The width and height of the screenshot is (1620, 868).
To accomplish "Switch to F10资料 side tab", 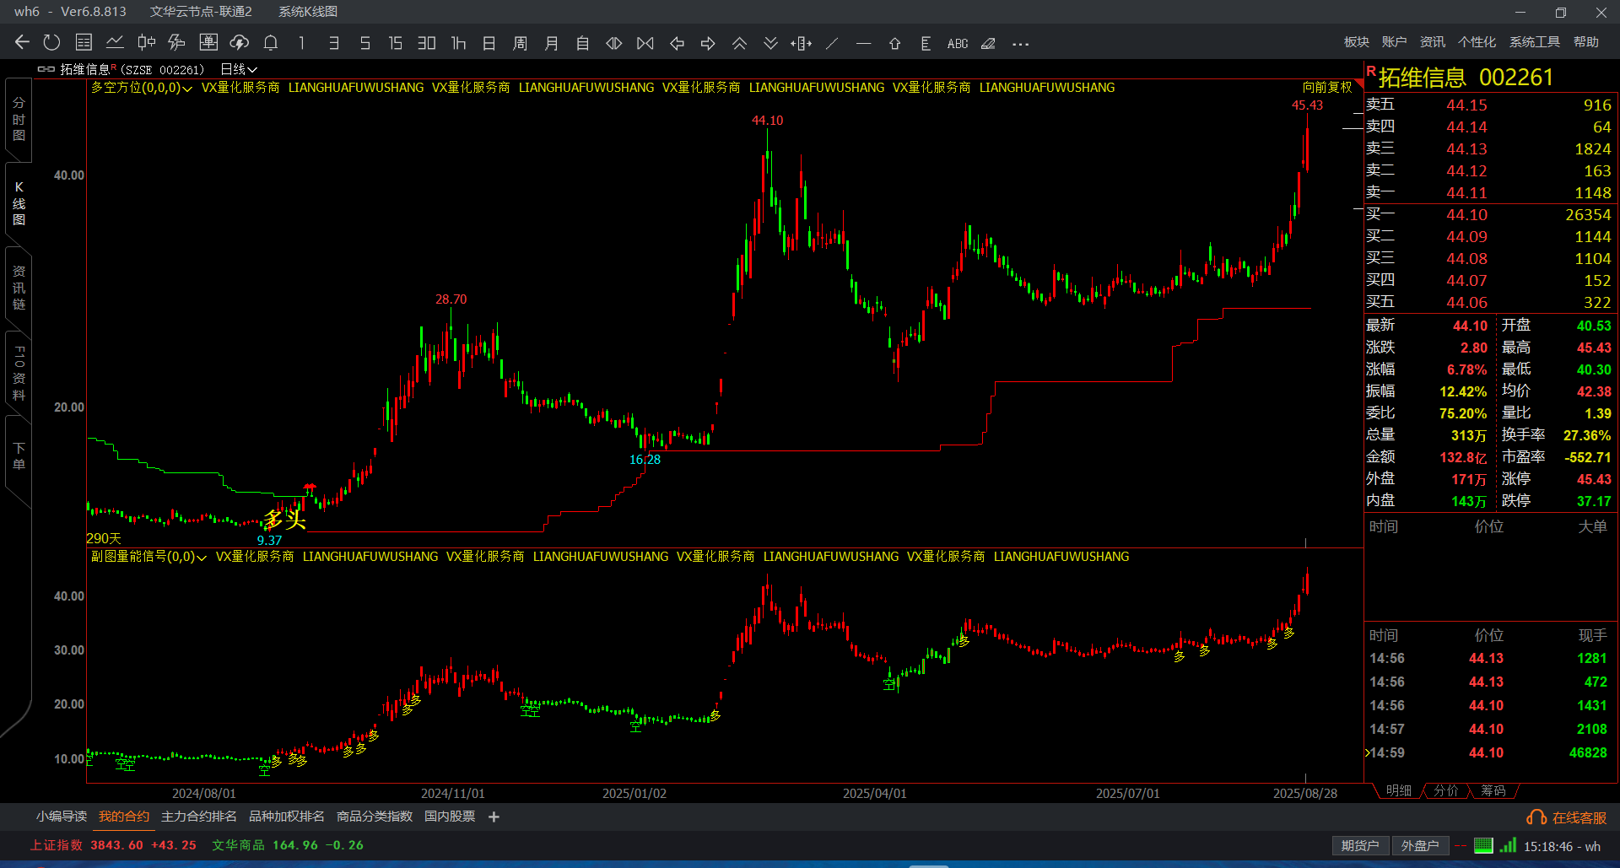I will pyautogui.click(x=19, y=372).
